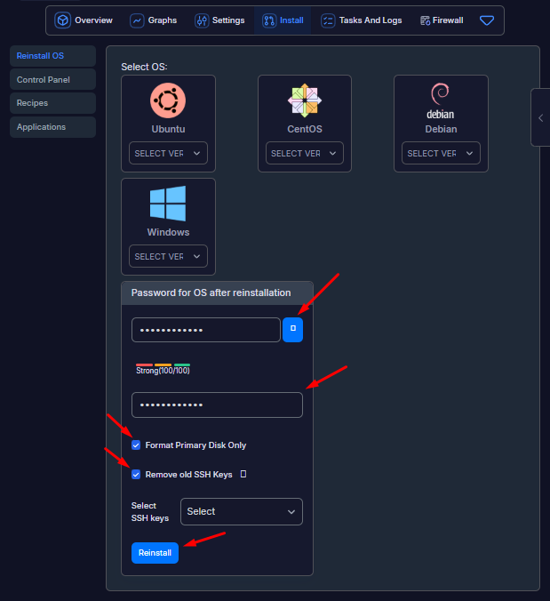Switch to the Overview tab
This screenshot has width=550, height=601.
tap(84, 20)
